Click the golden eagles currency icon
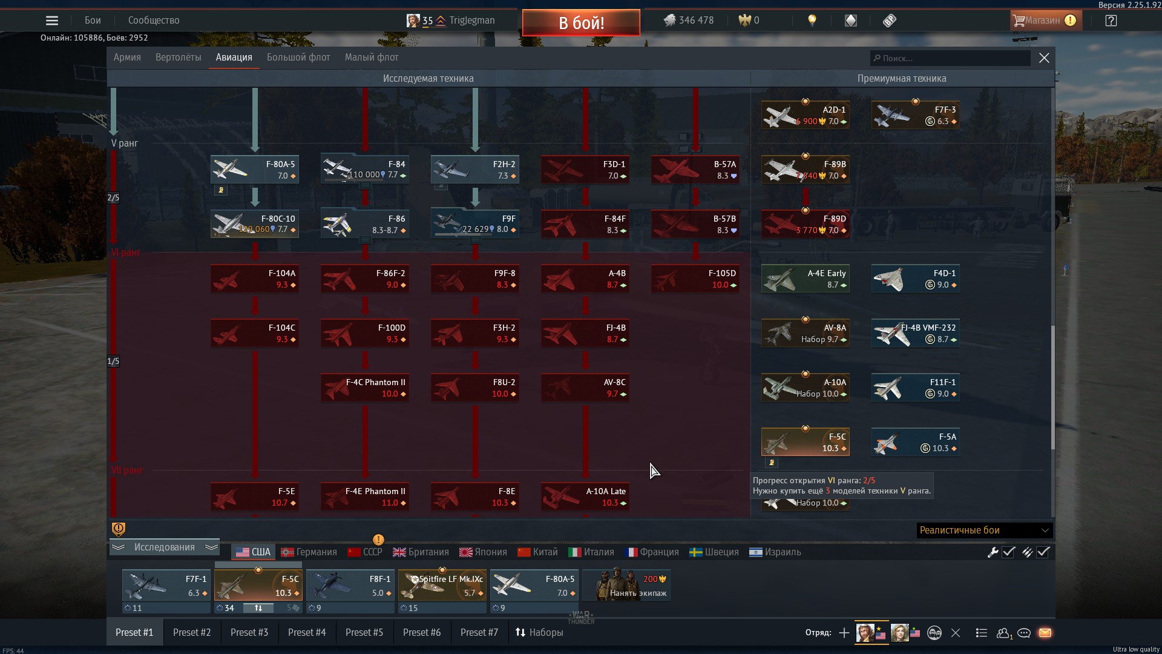1162x654 pixels. [744, 21]
